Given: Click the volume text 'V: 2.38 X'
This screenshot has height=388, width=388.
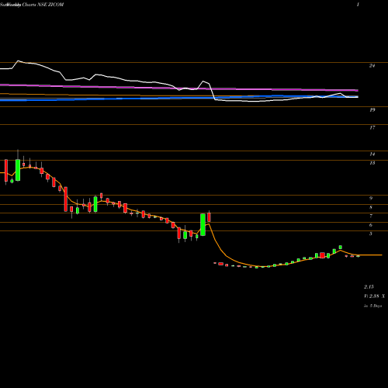Looking at the screenshot, I should point(374,296).
